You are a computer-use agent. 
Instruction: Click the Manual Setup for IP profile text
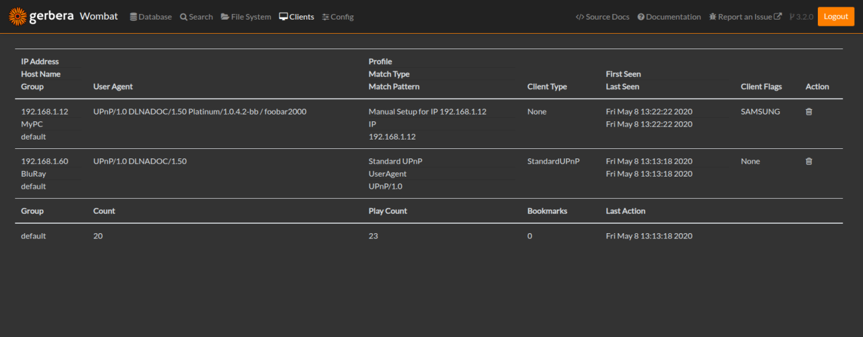click(427, 112)
